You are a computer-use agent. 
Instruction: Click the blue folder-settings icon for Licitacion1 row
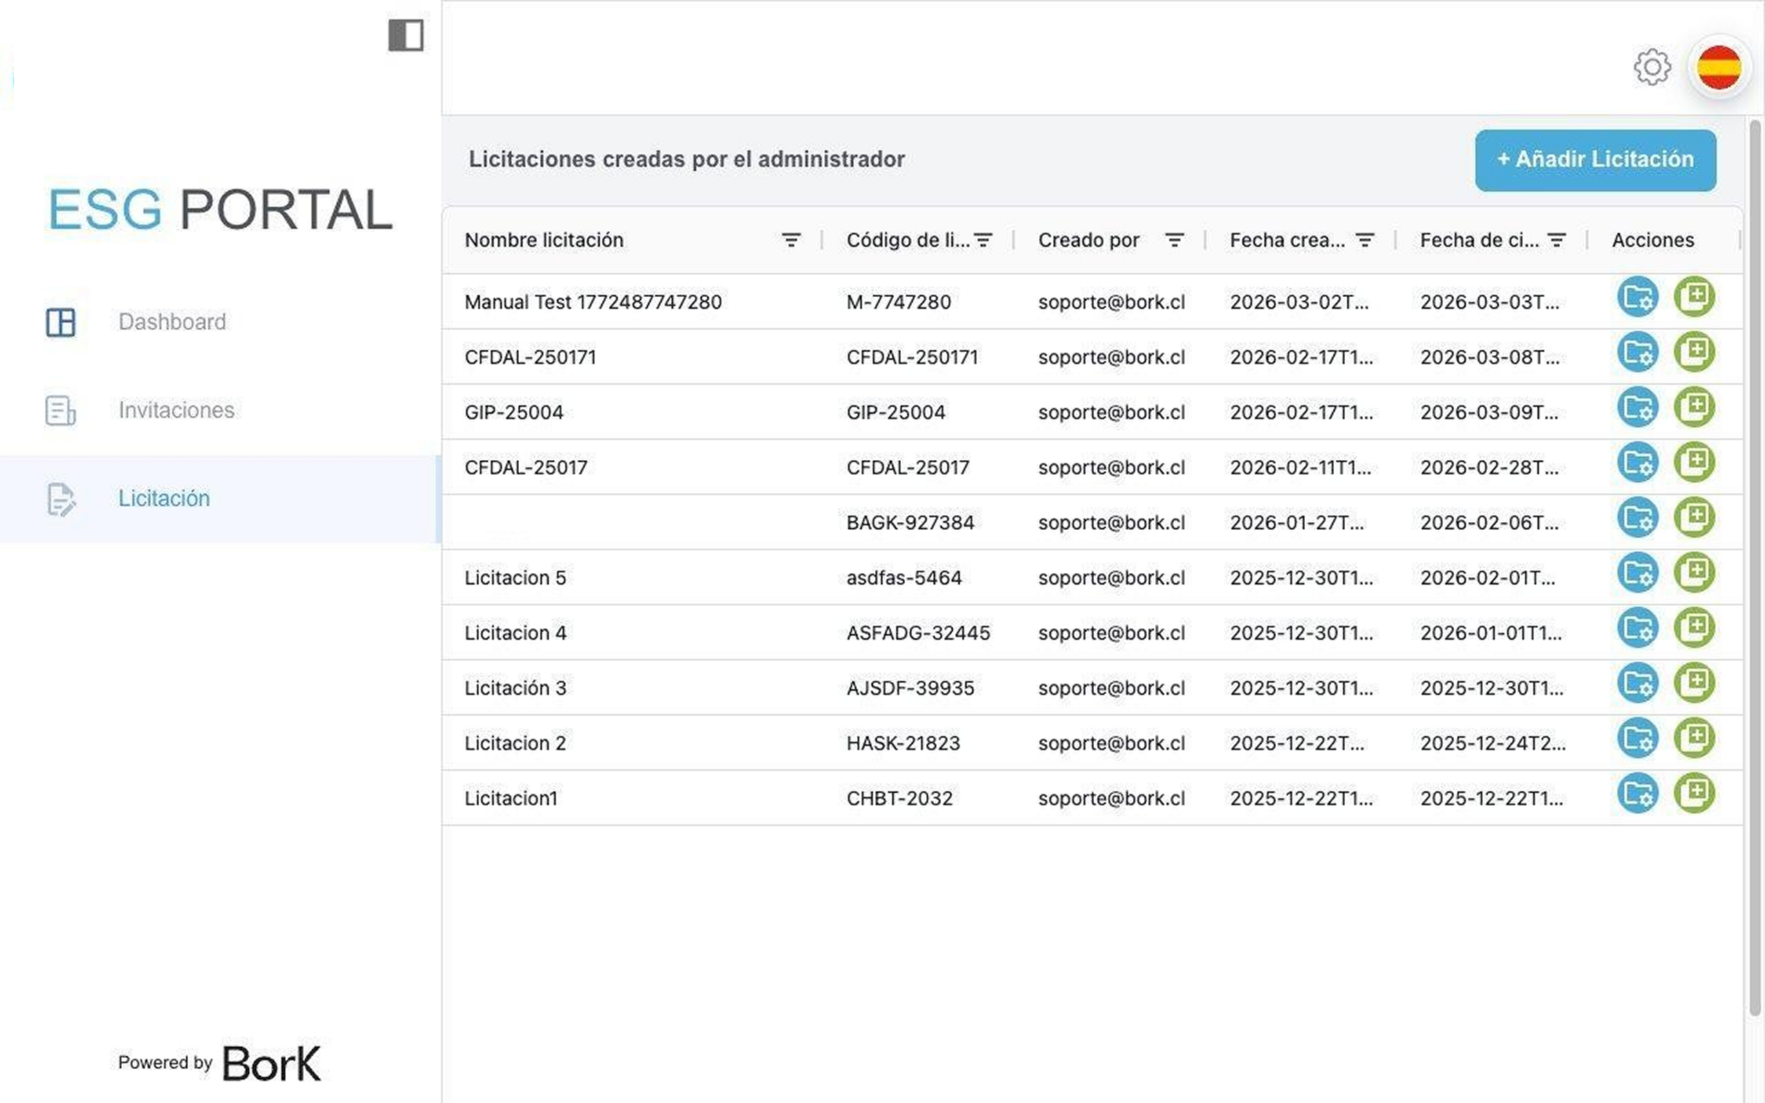[x=1637, y=793]
